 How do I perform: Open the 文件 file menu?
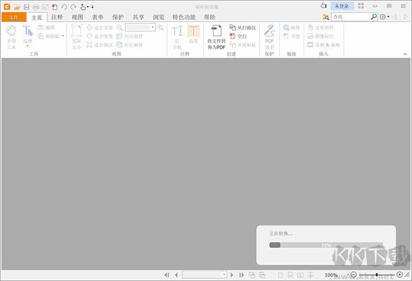(12, 16)
